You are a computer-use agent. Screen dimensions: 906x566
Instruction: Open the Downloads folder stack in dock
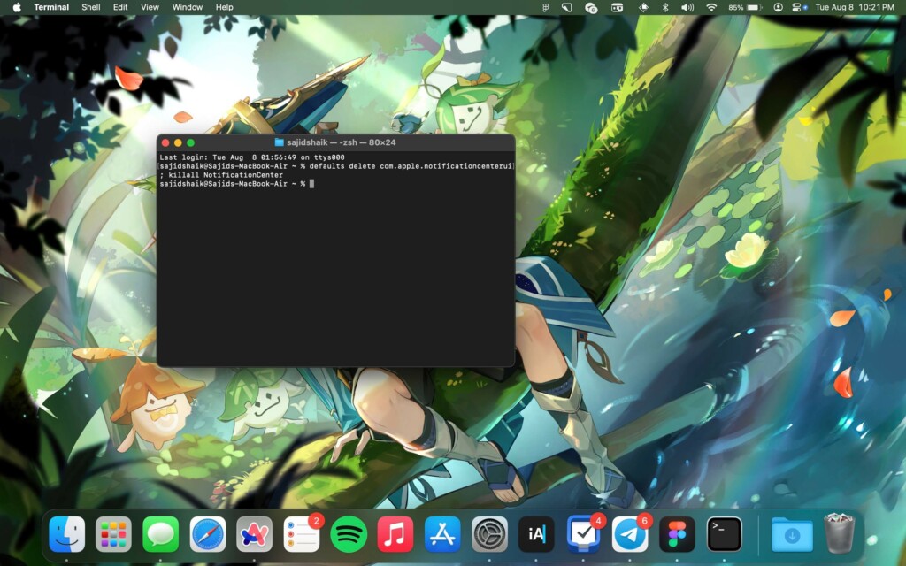coord(792,534)
